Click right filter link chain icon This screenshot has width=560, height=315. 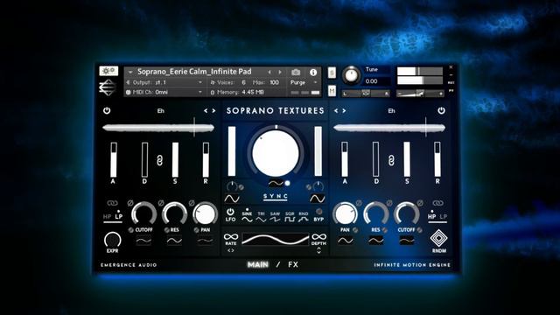coord(437,203)
